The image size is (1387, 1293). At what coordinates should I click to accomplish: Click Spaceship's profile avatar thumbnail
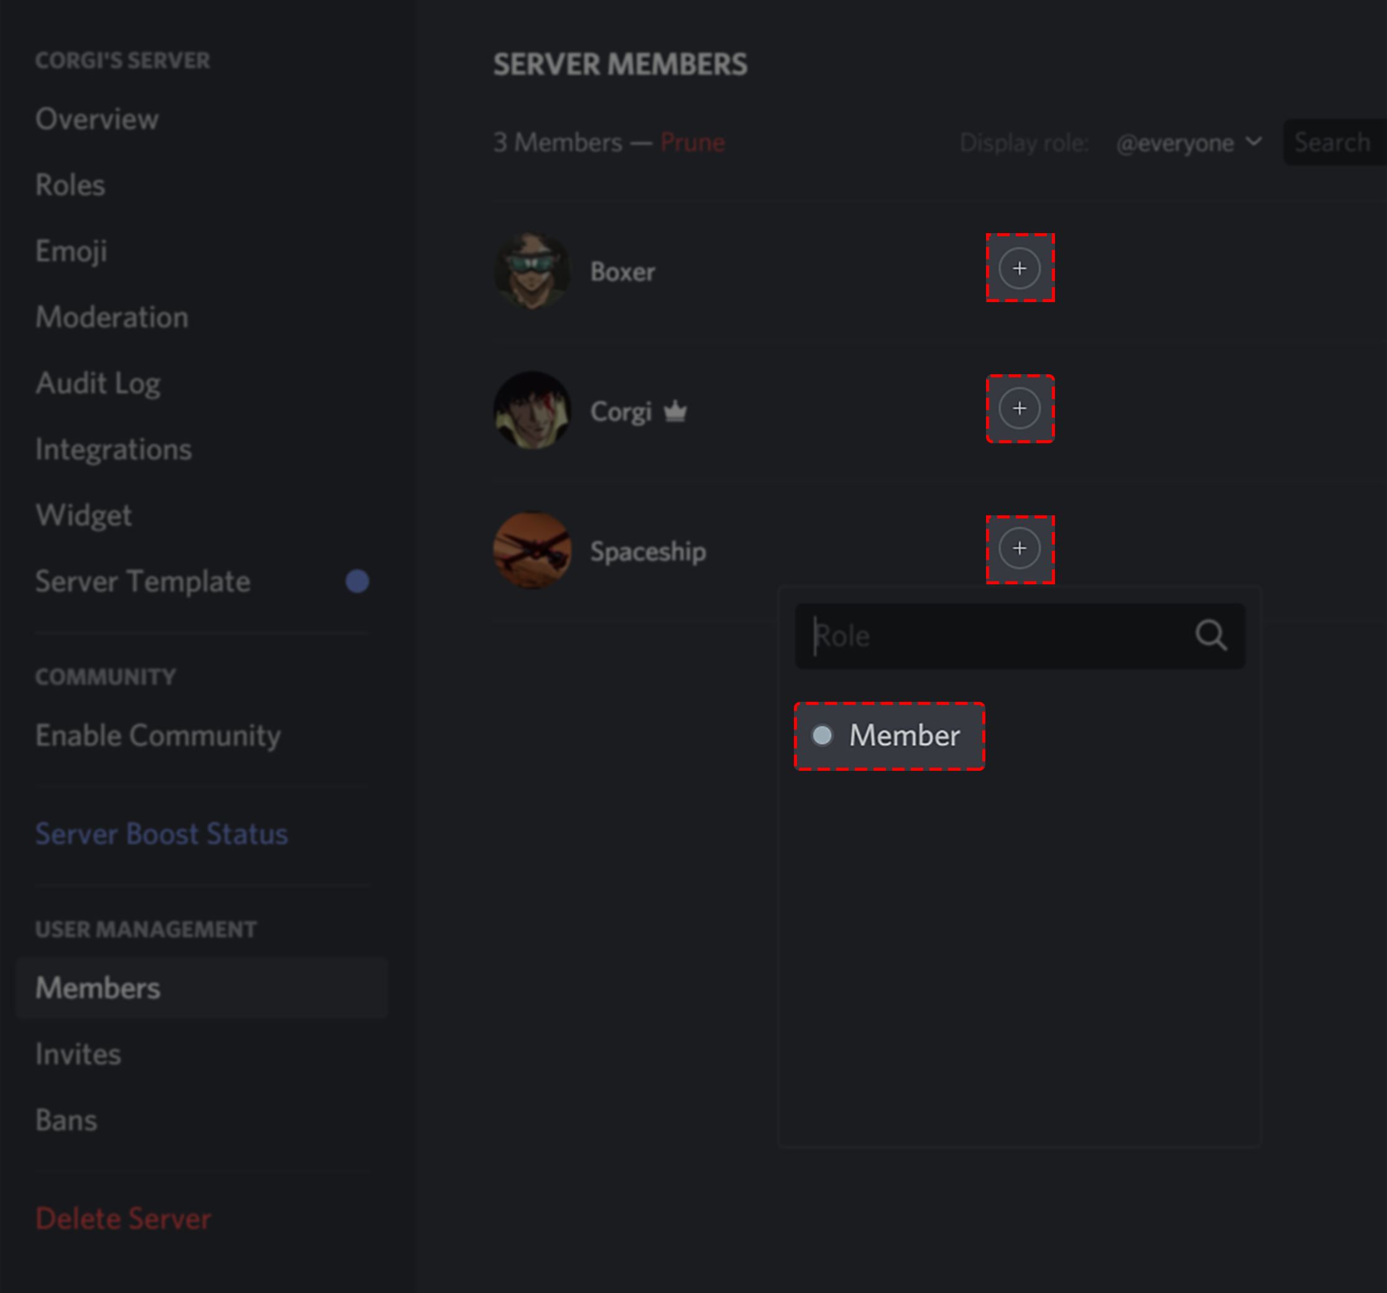(x=530, y=552)
